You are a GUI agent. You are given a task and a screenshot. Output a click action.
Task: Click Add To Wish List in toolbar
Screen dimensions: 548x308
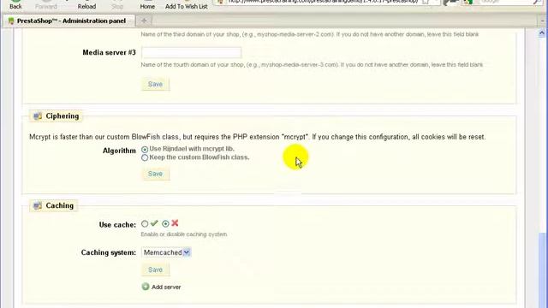[x=187, y=5]
